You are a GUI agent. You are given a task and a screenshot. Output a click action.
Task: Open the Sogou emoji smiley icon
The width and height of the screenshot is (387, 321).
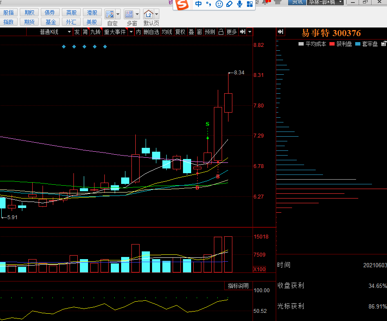[219, 4]
